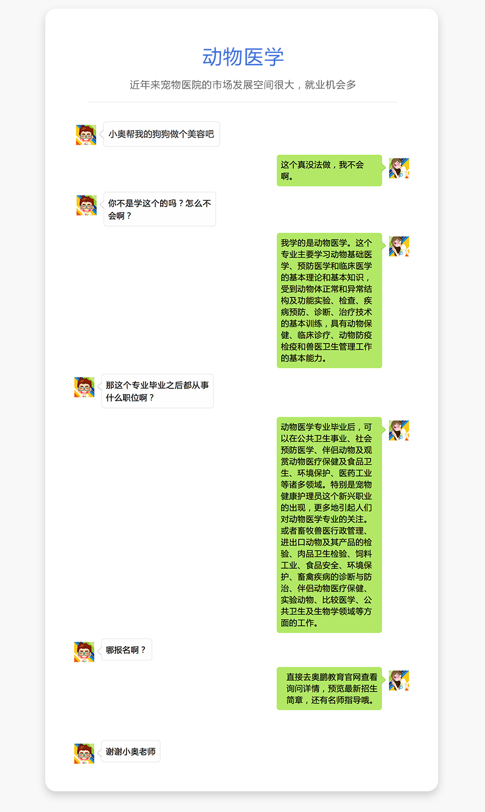The height and width of the screenshot is (812, 485).
Task: Click the 哪报名啊？ message bubble
Action: (126, 650)
